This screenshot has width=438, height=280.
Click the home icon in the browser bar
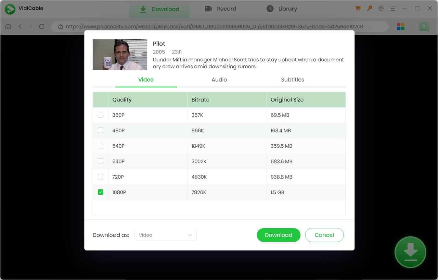[x=8, y=26]
